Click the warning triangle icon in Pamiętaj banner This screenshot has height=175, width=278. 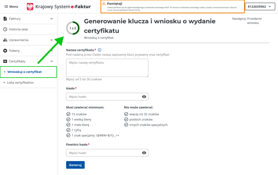pos(104,4)
